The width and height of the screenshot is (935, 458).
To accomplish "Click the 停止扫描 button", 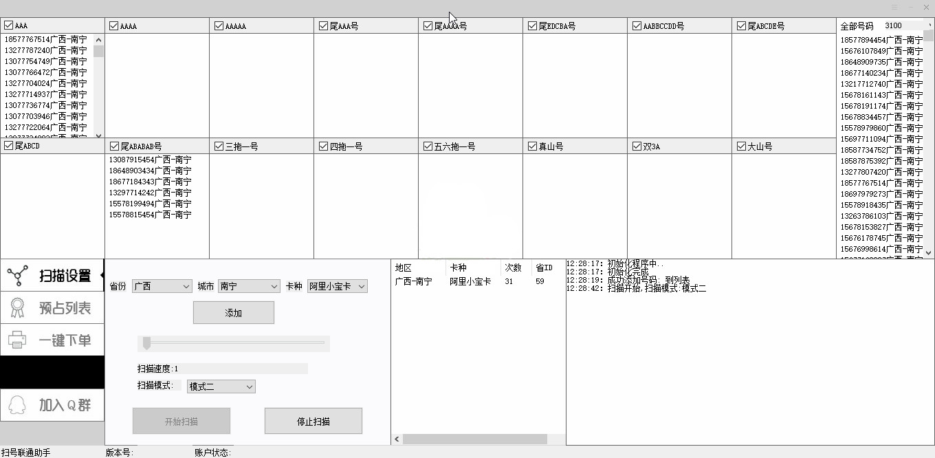I will point(313,420).
